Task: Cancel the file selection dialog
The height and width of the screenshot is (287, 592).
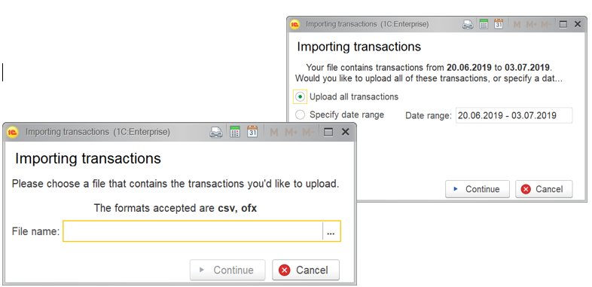Action: click(x=306, y=270)
